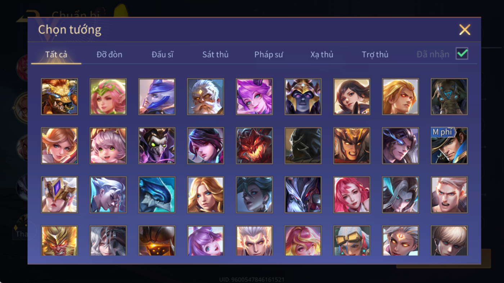Show the Xạ thủ heroes
This screenshot has height=283, width=504.
tap(322, 55)
